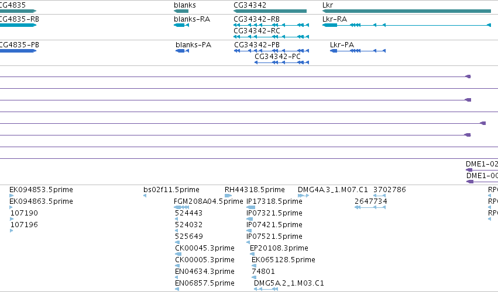Click the EN06857.5prime EST label
This screenshot has height=292, width=498.
(x=205, y=283)
